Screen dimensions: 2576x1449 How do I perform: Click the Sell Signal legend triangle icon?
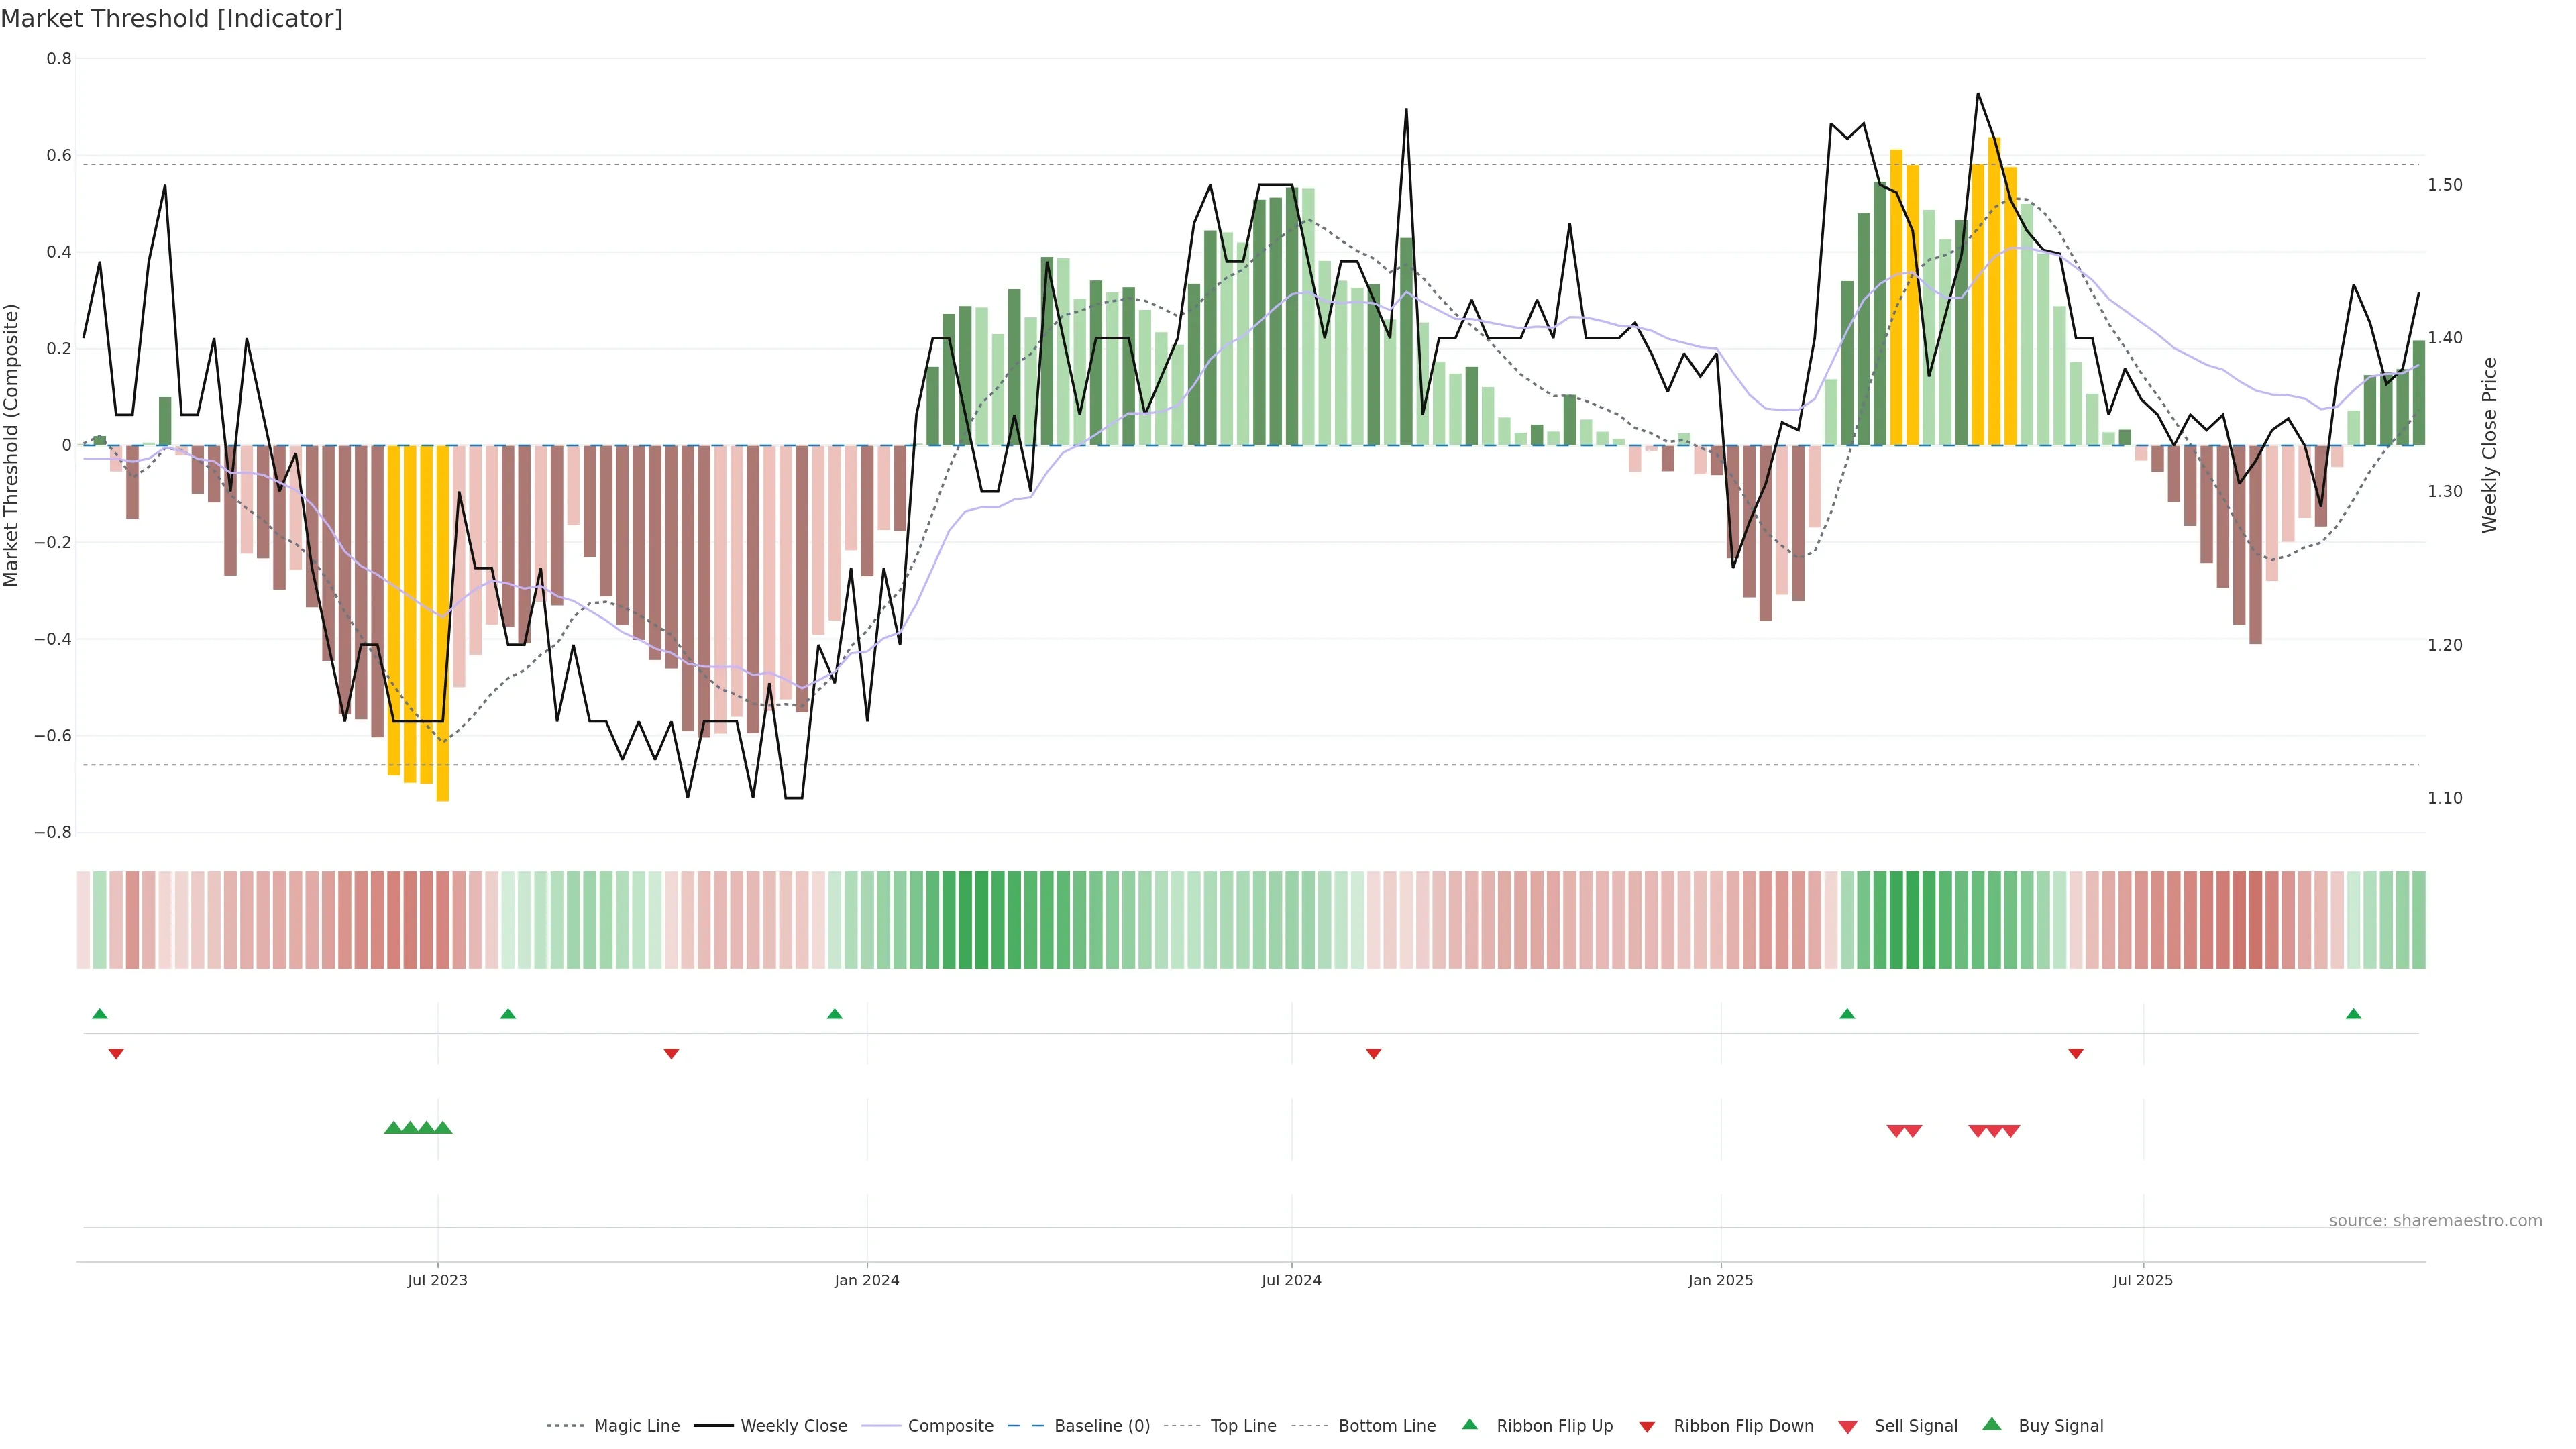1848,1427
